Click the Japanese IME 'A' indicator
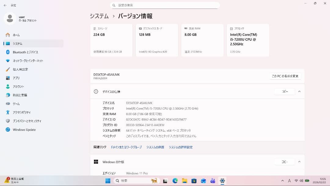Screen dimensions: 330x186 pos(289,181)
